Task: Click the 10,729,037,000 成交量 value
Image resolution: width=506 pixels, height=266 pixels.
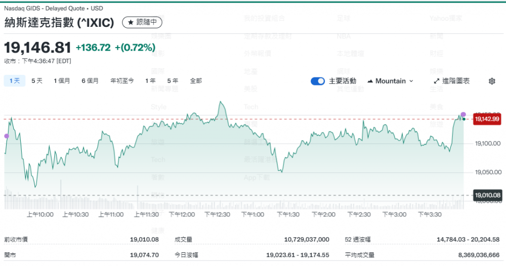Action: tap(307, 239)
